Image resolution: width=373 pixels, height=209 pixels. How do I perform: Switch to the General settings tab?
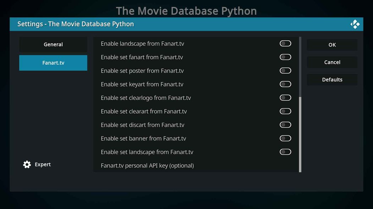coord(53,44)
